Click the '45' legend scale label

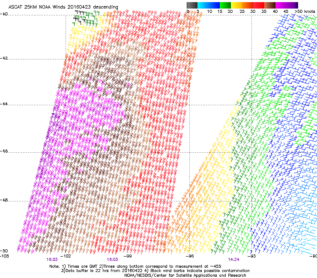(286, 11)
